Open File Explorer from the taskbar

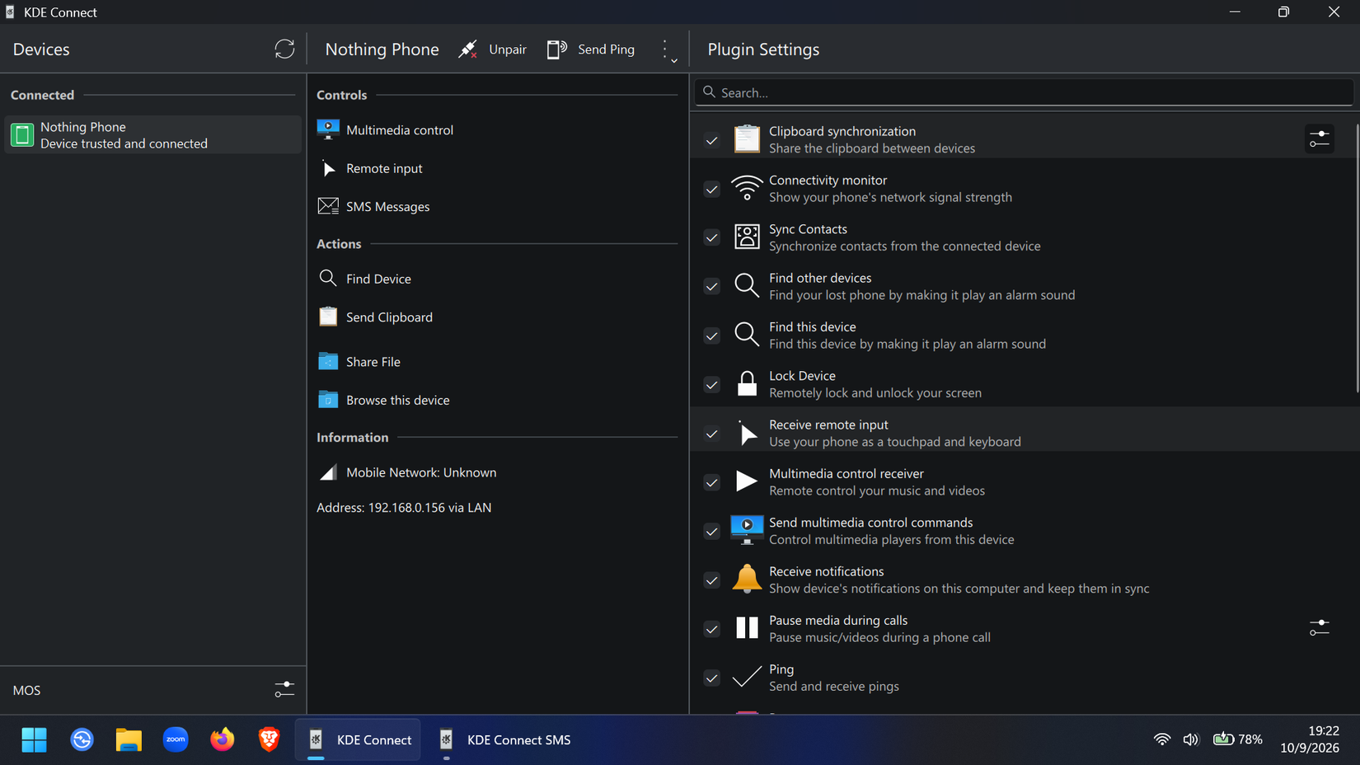click(x=129, y=739)
